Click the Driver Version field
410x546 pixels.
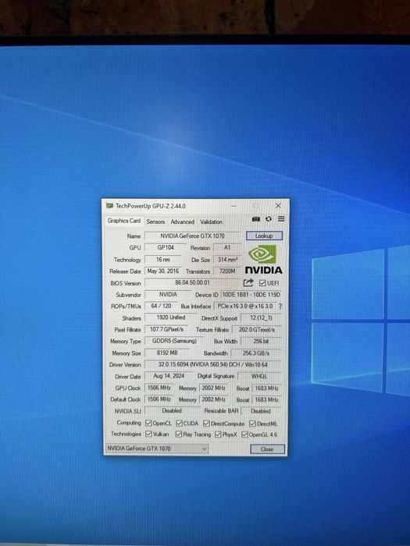(x=212, y=364)
